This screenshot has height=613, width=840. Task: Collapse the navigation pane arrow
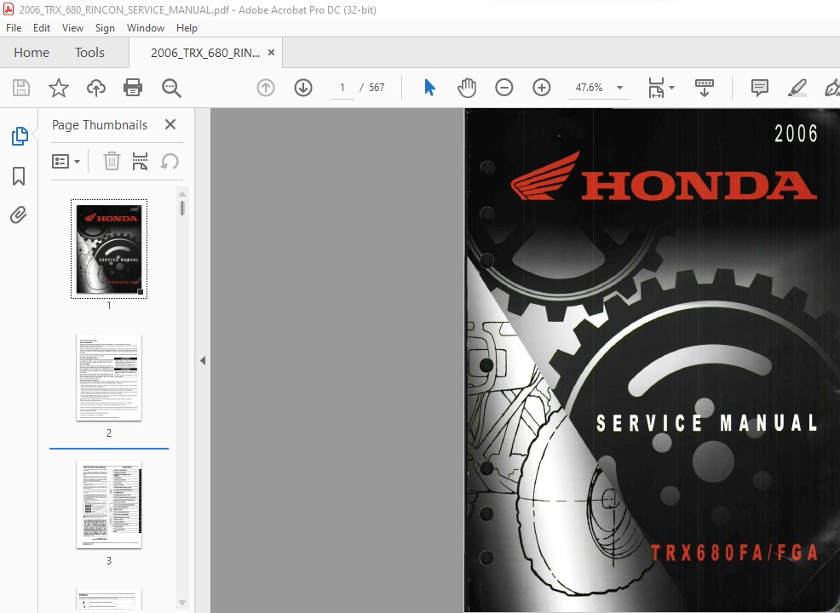click(x=203, y=360)
